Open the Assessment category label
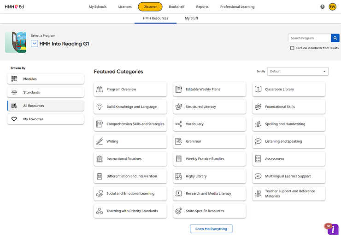This screenshot has height=241, width=341. tap(275, 159)
